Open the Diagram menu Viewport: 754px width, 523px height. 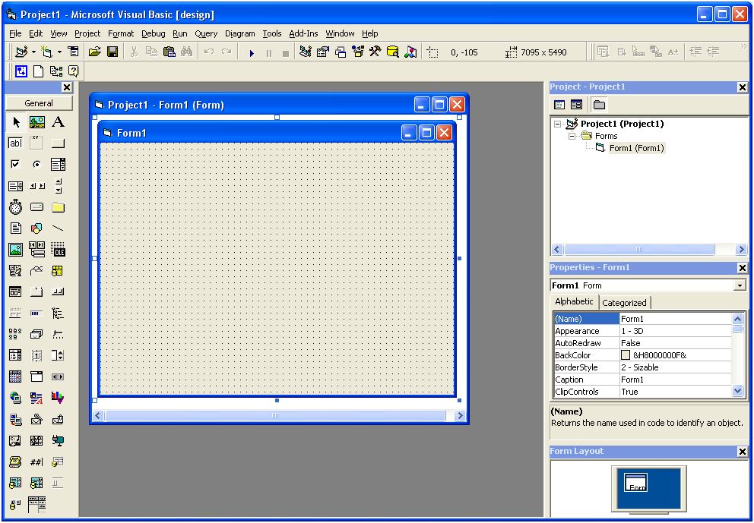tap(240, 33)
